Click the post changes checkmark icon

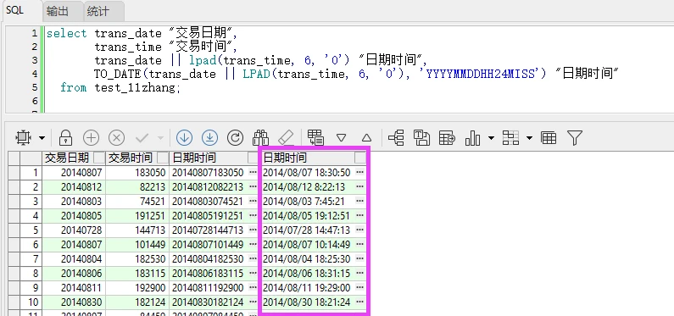[142, 138]
